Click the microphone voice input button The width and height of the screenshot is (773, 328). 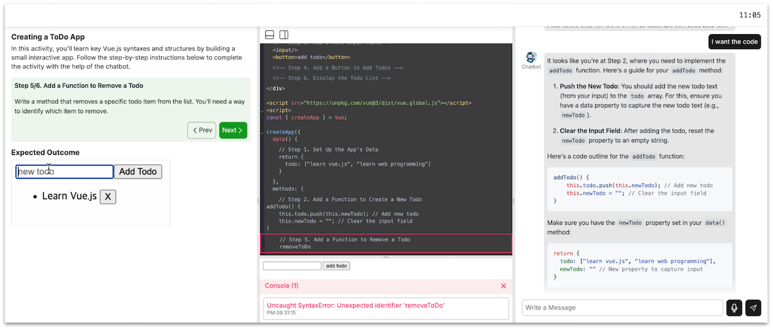click(734, 308)
